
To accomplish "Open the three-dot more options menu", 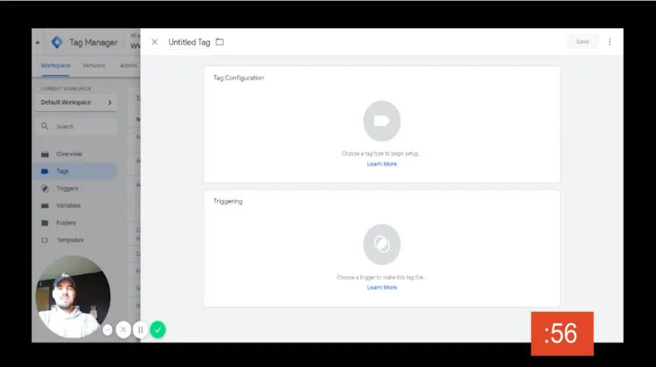I will 610,42.
